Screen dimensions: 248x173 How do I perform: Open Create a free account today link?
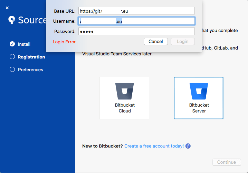(154, 146)
